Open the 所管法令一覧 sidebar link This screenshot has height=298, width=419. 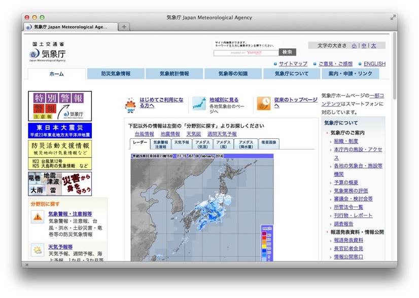[348, 207]
